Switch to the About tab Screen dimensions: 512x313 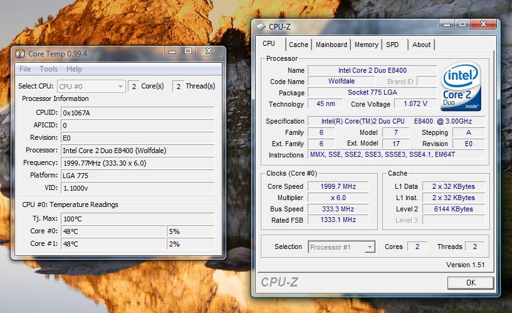tap(421, 45)
